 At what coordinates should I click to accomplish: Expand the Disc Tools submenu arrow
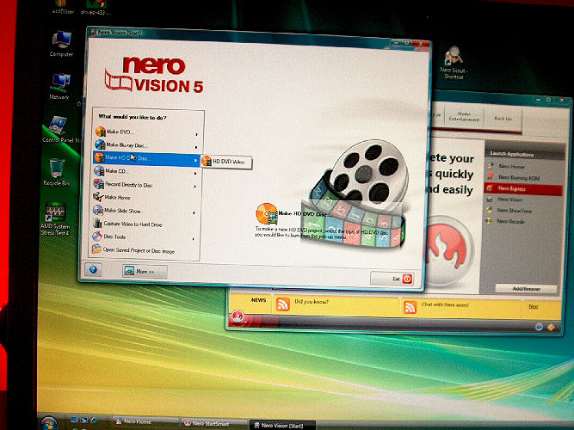tap(194, 239)
